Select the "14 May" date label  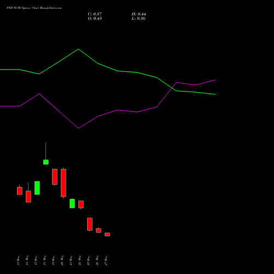(27, 260)
